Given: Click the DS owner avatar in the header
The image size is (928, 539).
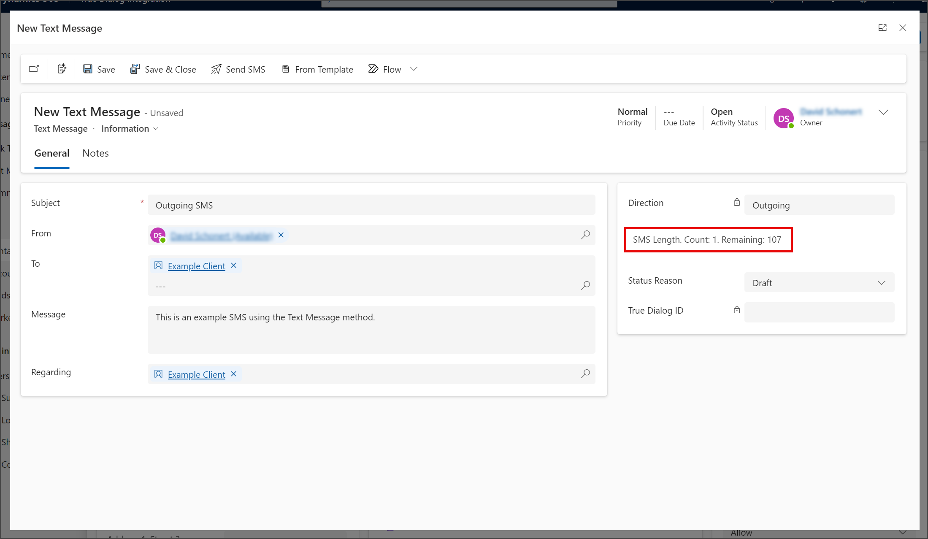Looking at the screenshot, I should [x=783, y=118].
